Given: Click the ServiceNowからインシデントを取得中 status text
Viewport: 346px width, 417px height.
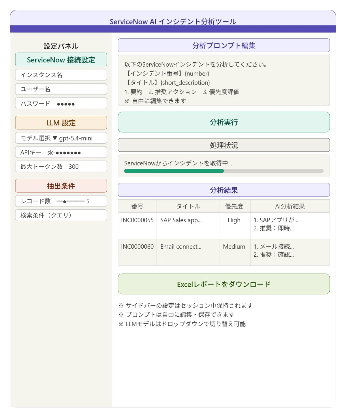Looking at the screenshot, I should 178,163.
